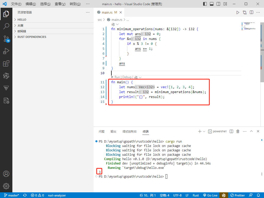Open the menu bar overflow ellipsis
The height and width of the screenshot is (198, 264).
tap(88, 4)
